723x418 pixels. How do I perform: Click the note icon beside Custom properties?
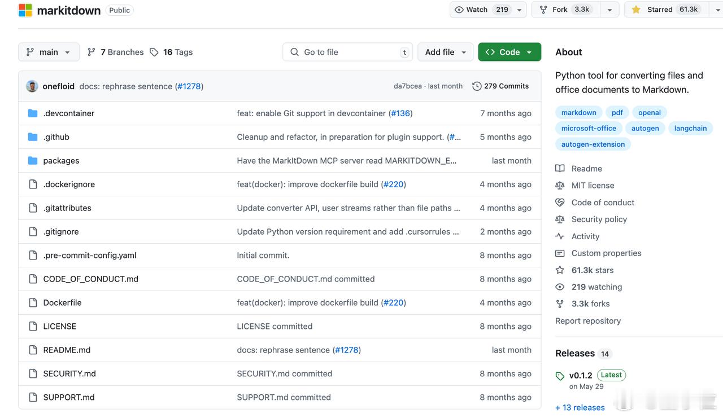560,253
